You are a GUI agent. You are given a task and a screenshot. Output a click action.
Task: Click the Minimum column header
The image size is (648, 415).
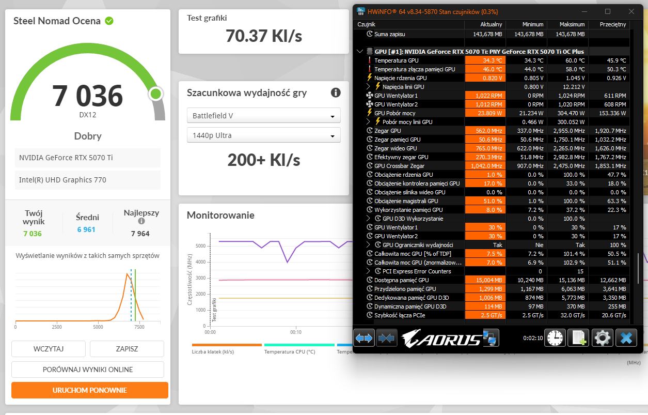coord(526,24)
